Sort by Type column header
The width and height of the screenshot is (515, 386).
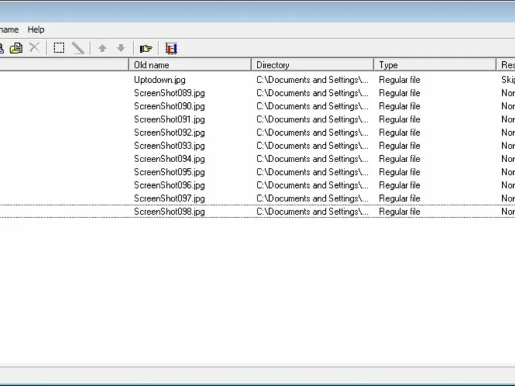(x=435, y=65)
